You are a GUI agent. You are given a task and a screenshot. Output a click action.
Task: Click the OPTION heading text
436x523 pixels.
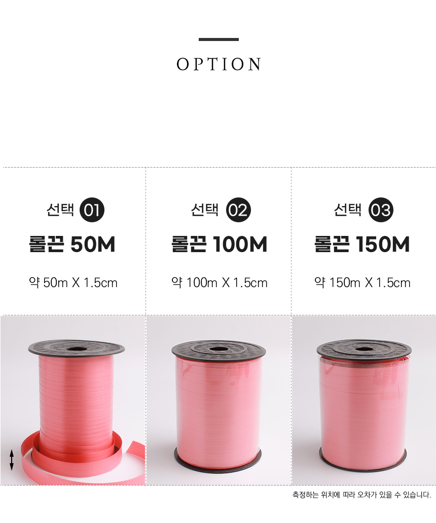click(x=219, y=64)
